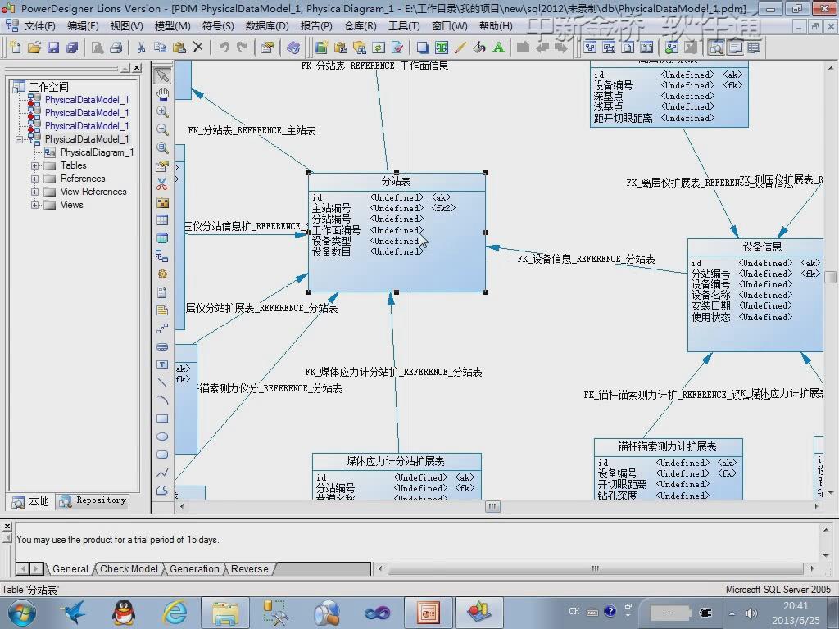839x629 pixels.
Task: Select the Procedure gear tool
Action: (x=163, y=274)
